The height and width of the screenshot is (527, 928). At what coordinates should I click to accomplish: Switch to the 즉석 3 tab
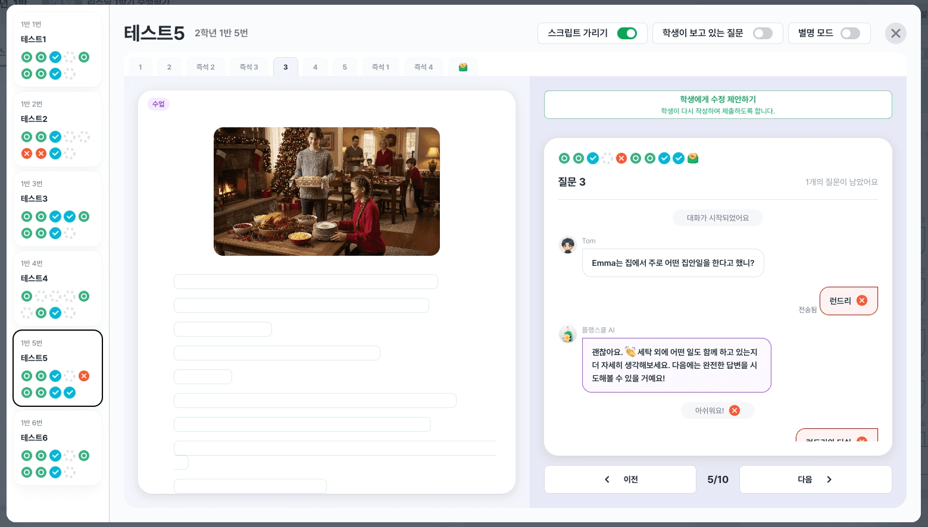pos(249,67)
